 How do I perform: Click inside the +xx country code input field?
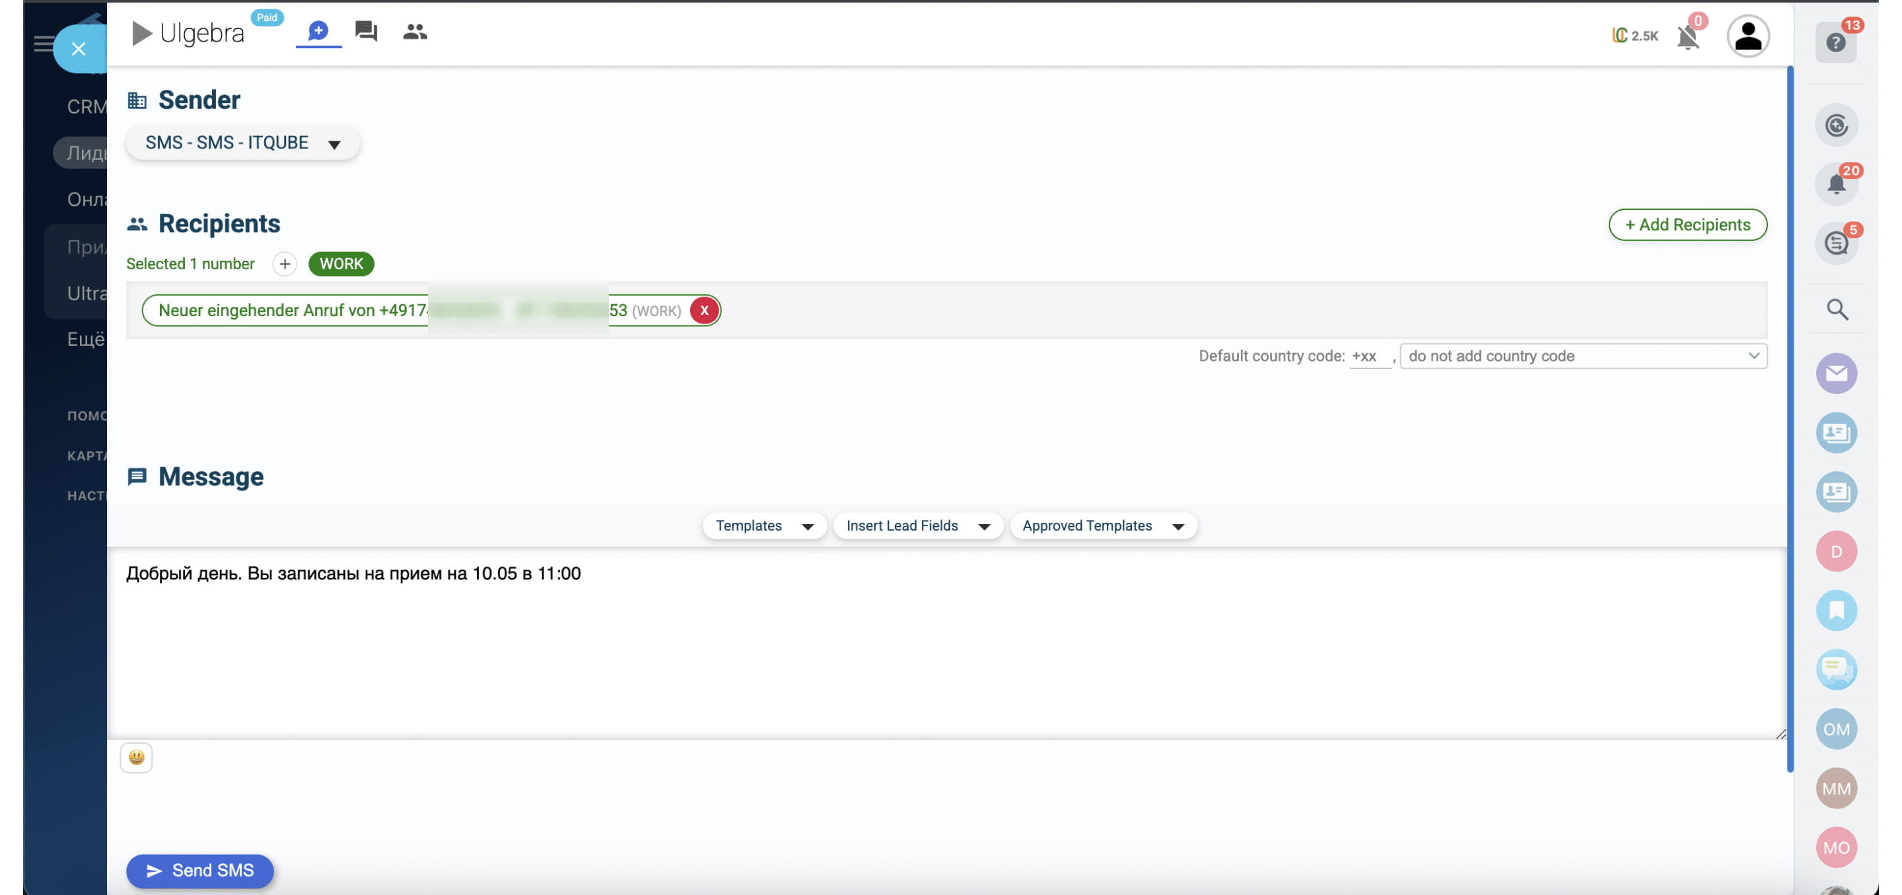(1370, 356)
